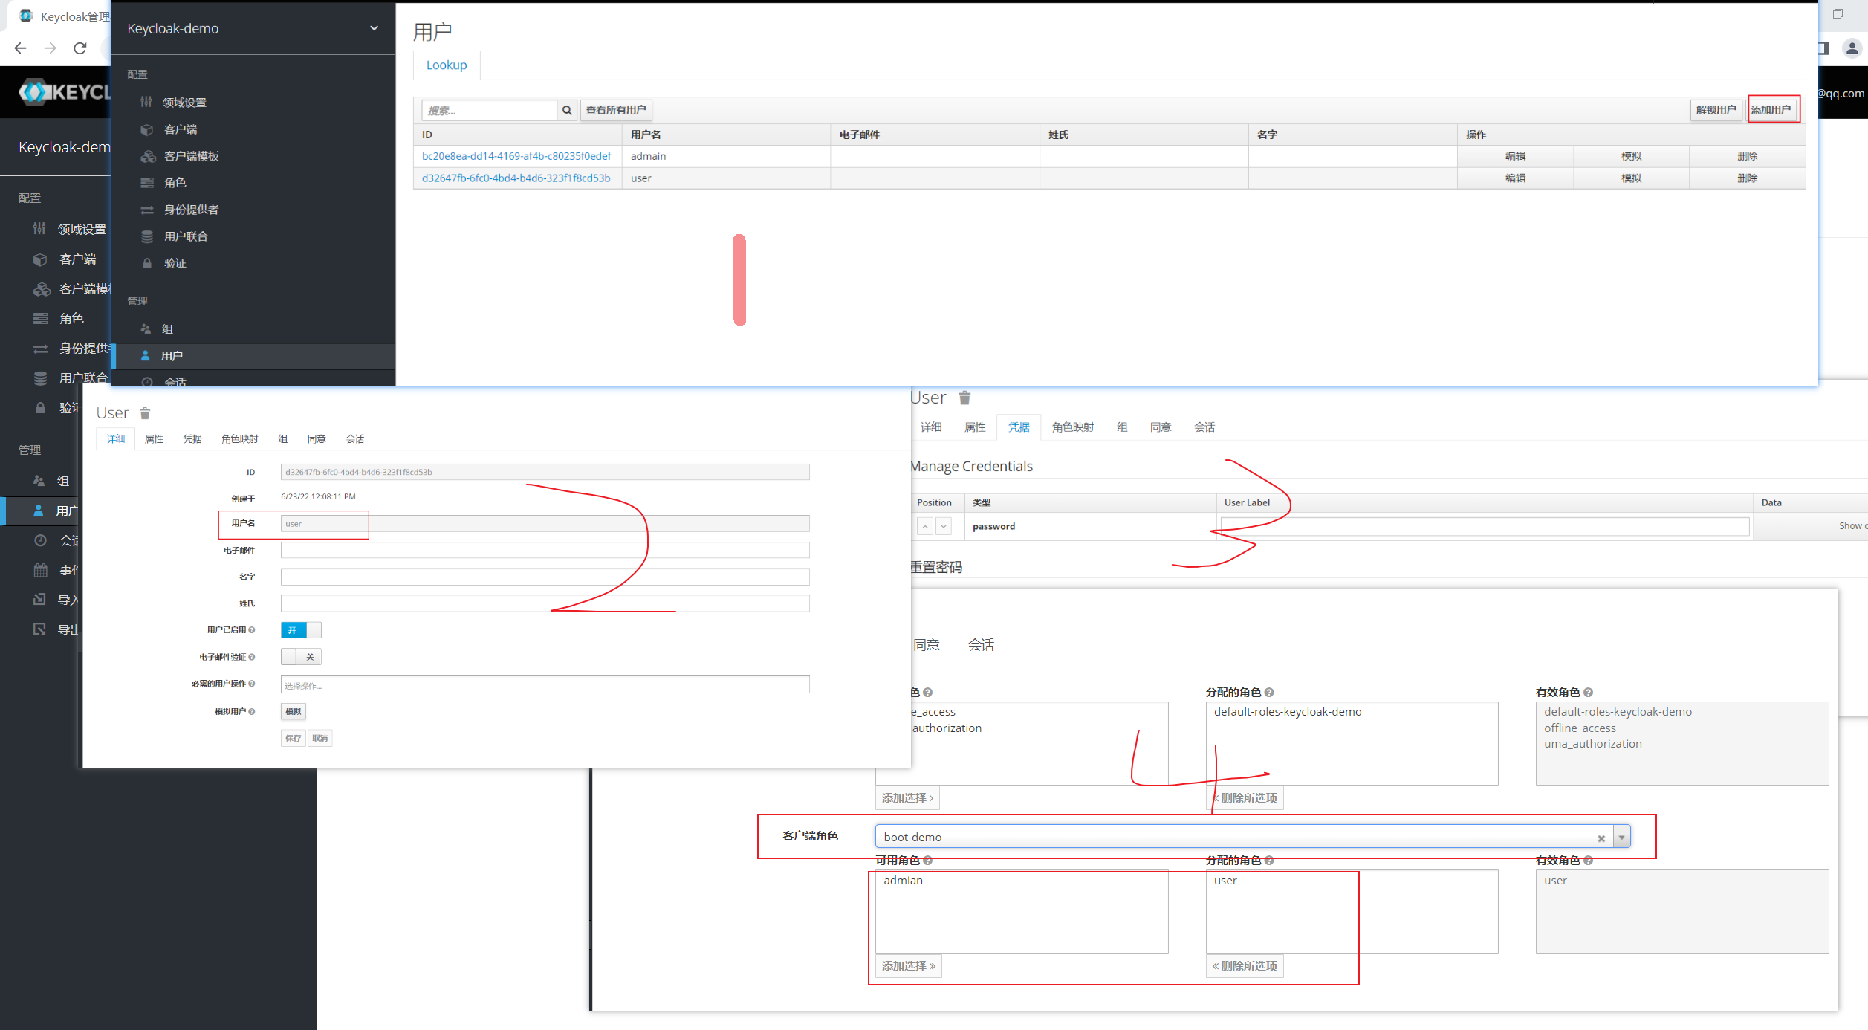Click the help icon beside 用户已启用
Viewport: 1868px width, 1030px height.
click(252, 630)
